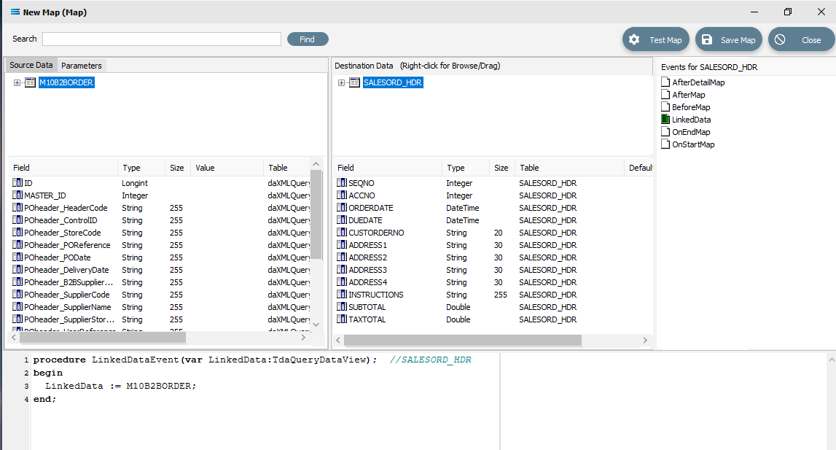
Task: Select the ADDRESS3 destination field
Action: (368, 270)
